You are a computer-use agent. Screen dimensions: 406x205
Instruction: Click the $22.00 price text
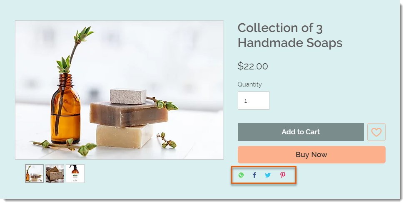[253, 66]
